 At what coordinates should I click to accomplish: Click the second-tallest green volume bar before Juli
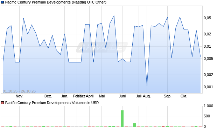coord(134,125)
